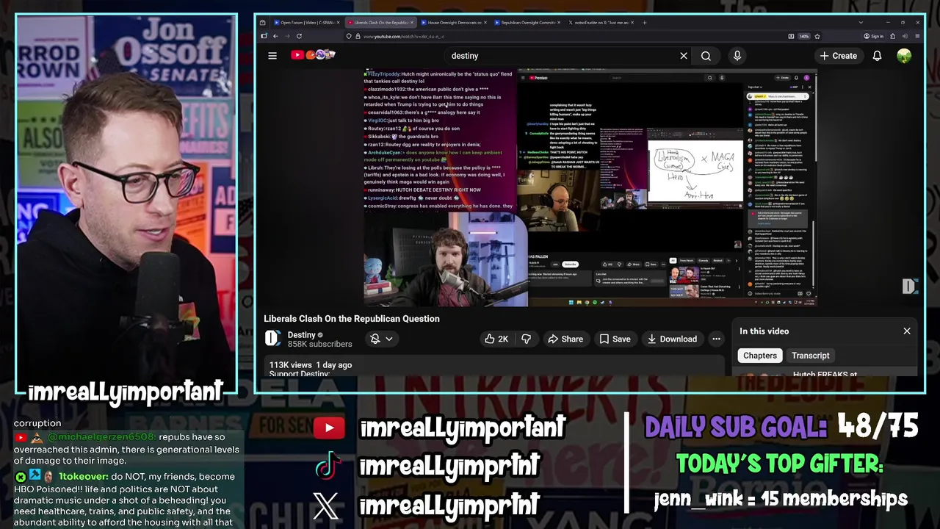Switch to the Chapters tab
The image size is (940, 529).
[759, 356]
